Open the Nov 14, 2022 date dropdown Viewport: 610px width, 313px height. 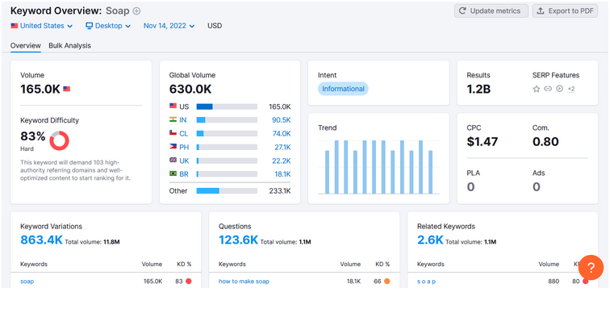pos(169,26)
